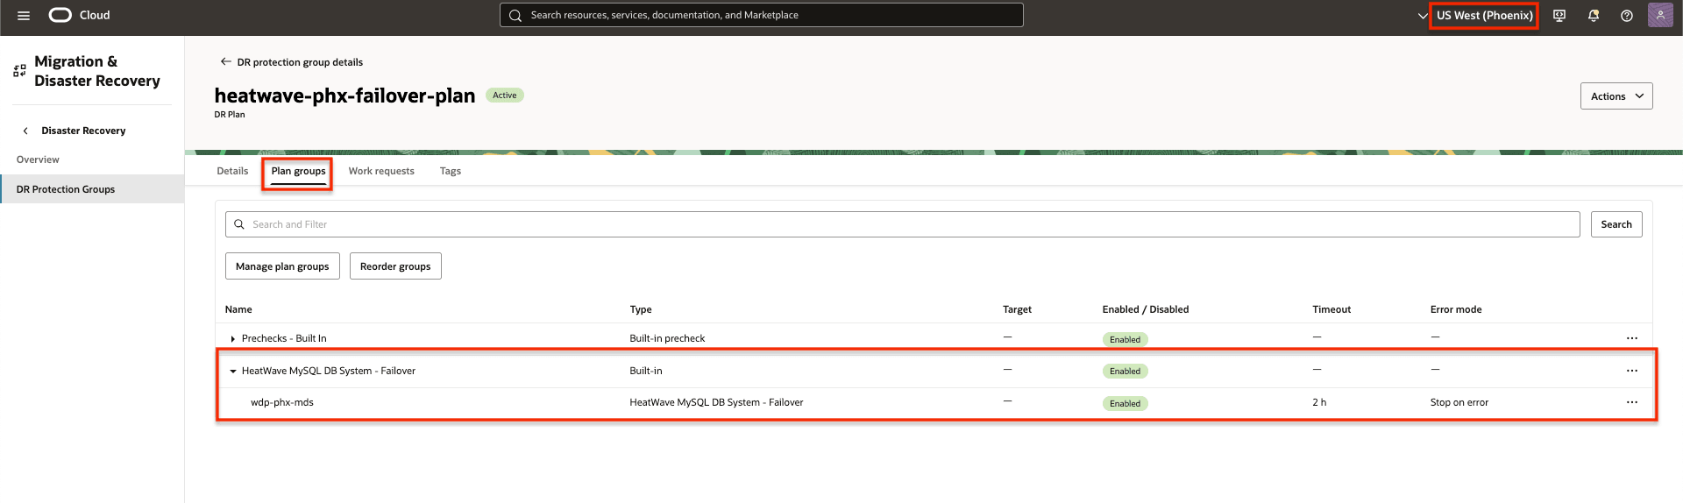Image resolution: width=1683 pixels, height=503 pixels.
Task: Select the Plan groups tab
Action: pos(298,171)
